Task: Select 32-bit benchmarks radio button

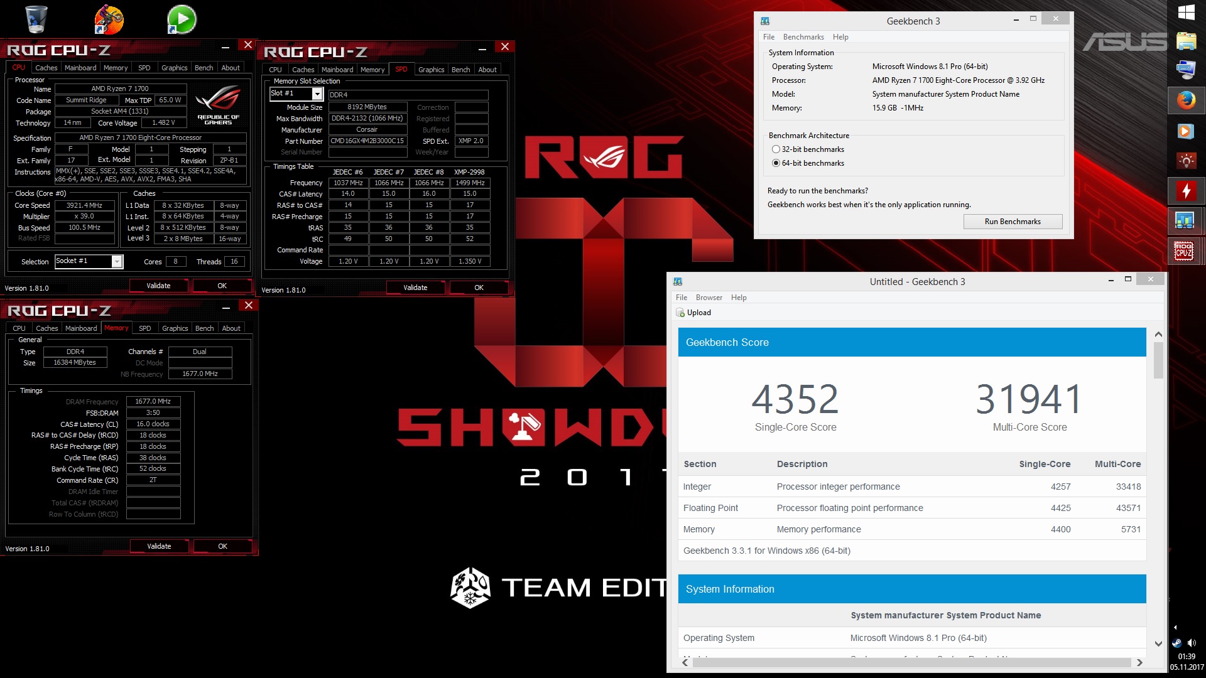Action: [776, 149]
